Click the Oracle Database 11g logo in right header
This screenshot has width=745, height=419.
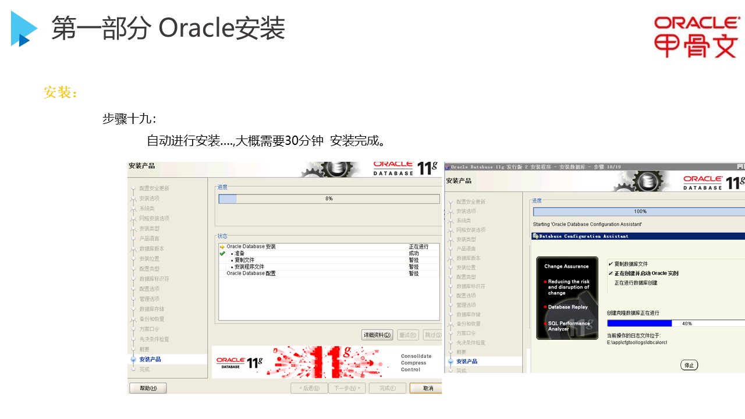pyautogui.click(x=713, y=182)
